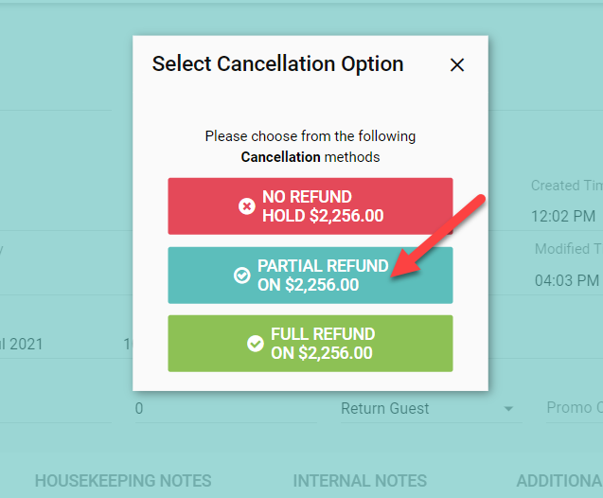The height and width of the screenshot is (498, 603).
Task: Select PARTIAL REFUND ON $2,256.00
Action: click(x=310, y=275)
